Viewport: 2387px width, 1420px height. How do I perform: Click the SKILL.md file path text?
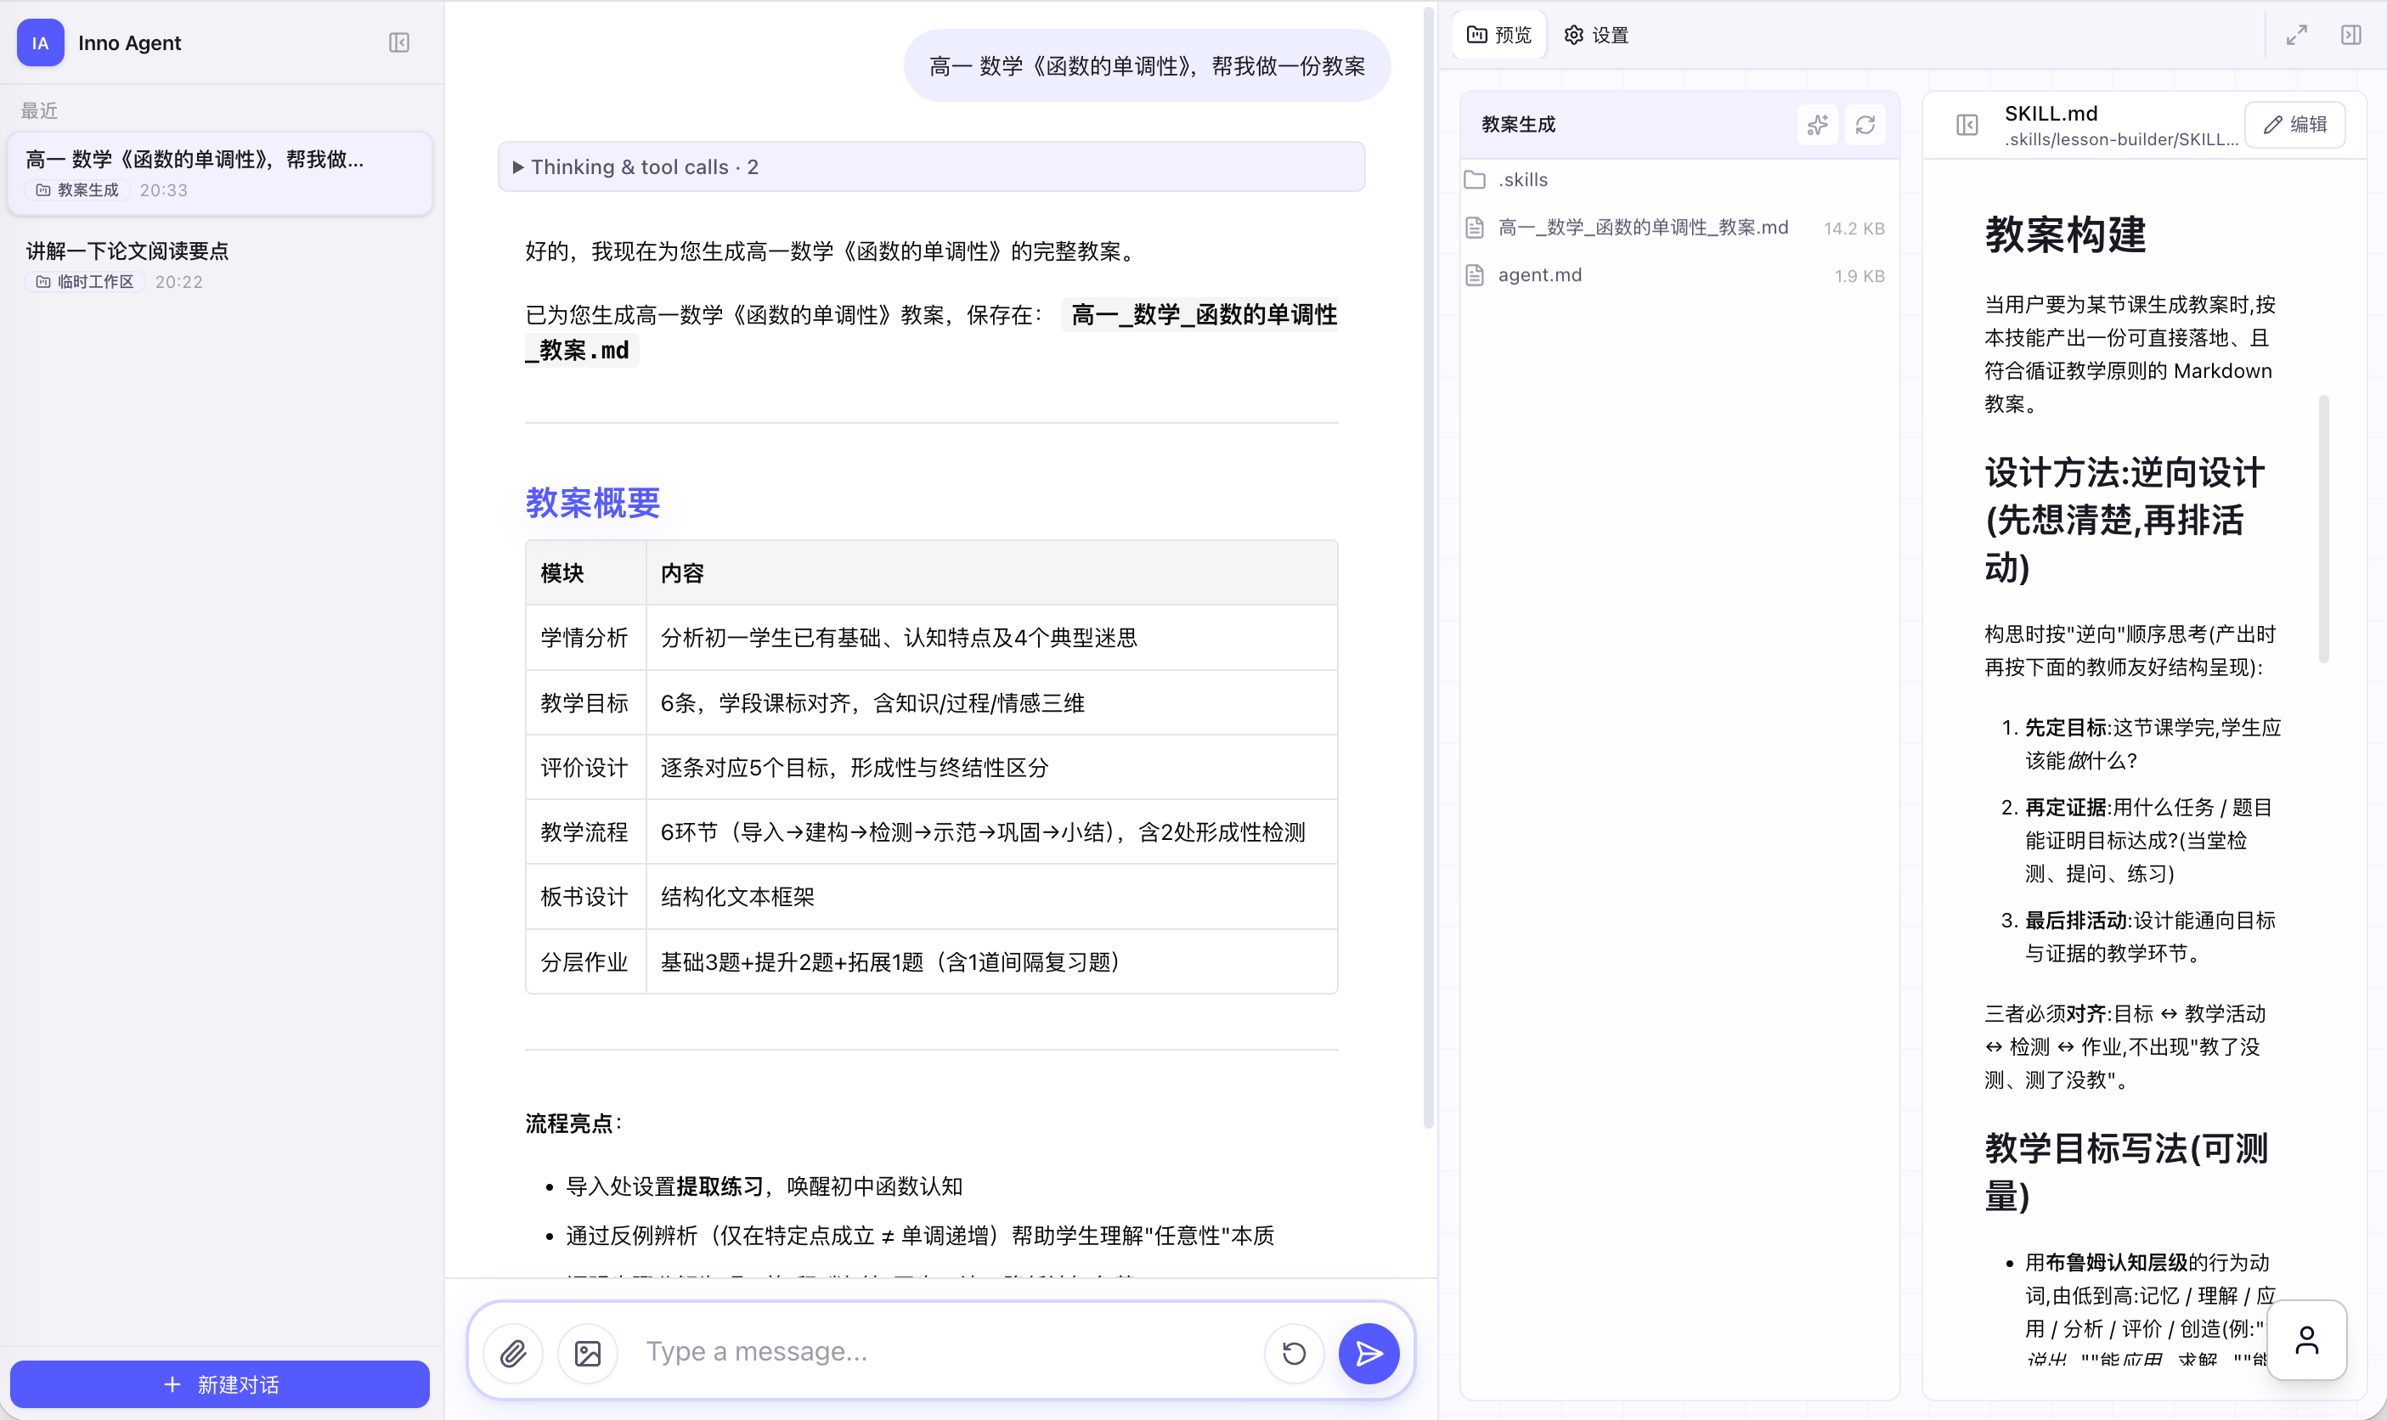click(2122, 139)
